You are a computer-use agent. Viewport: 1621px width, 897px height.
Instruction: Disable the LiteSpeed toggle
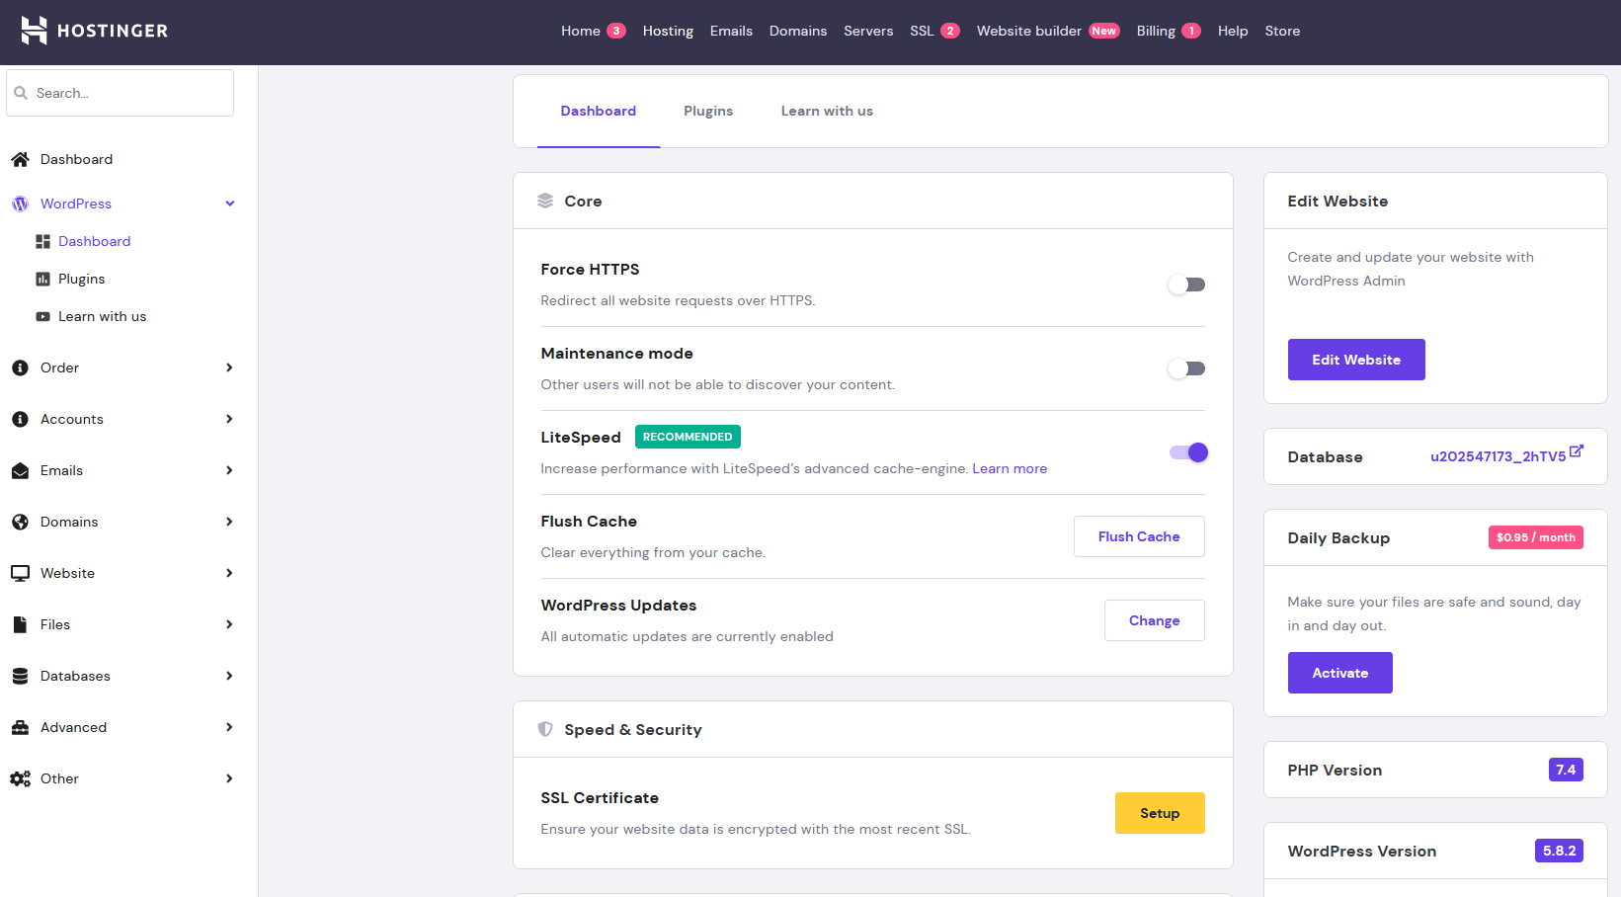[1188, 452]
